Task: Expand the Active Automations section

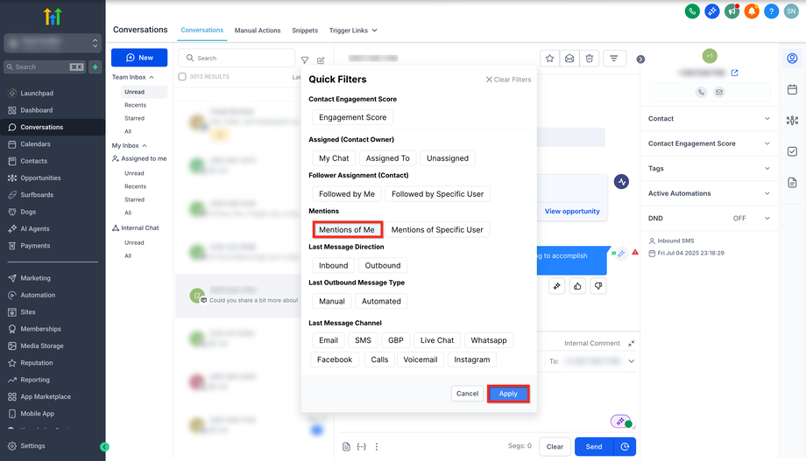Action: tap(710, 193)
